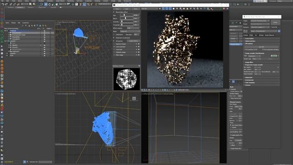Expand the Global switches rollout

261,41
